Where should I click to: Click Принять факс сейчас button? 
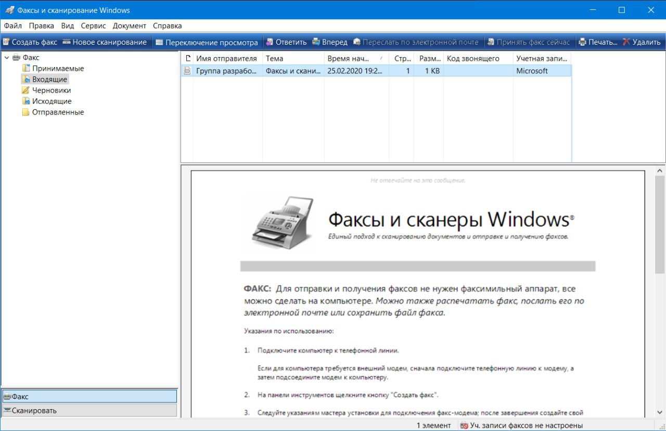click(x=528, y=42)
